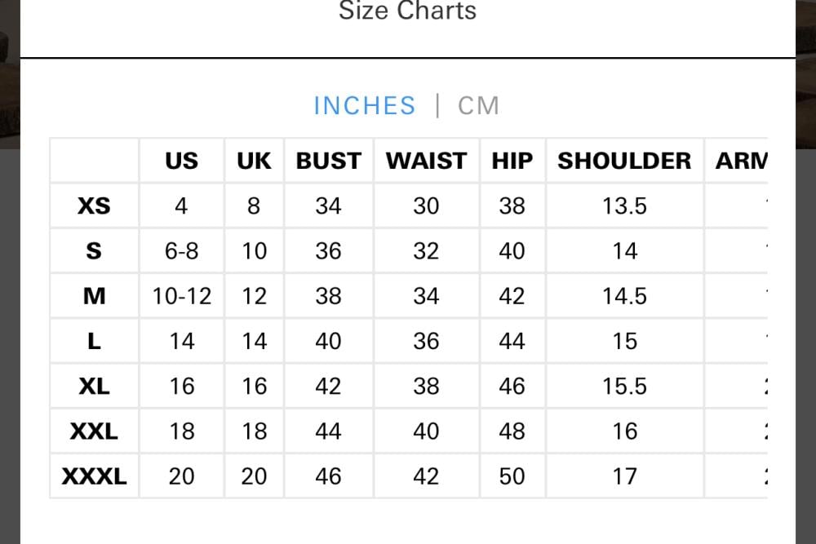Click shoulder value 13.5 in XS row

tap(624, 206)
